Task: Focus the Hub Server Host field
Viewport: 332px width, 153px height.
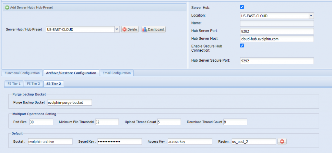Action: tap(277, 39)
